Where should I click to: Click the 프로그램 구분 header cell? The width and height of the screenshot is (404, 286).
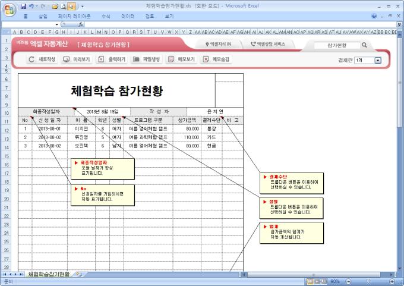[148, 120]
